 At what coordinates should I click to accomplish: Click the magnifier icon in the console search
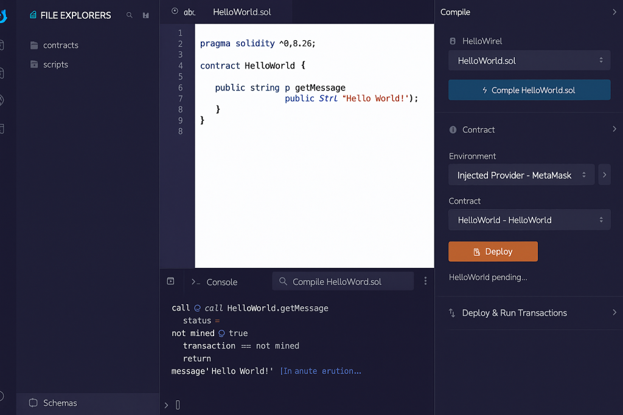point(283,281)
